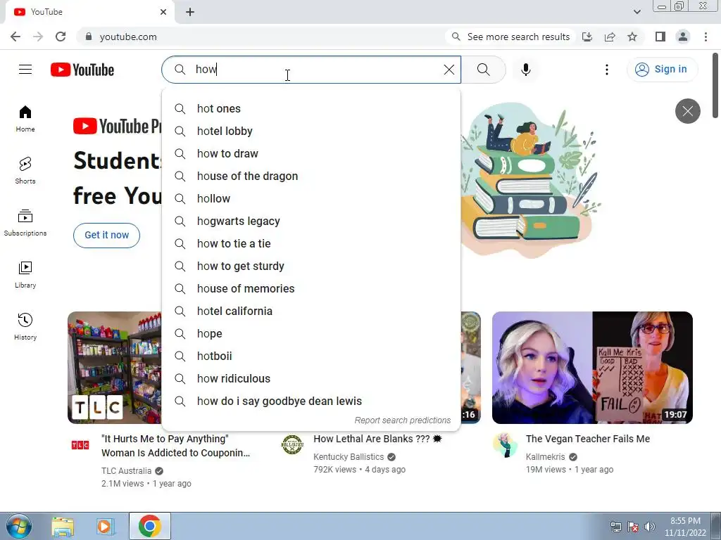Pick 'how ridiculous' suggestion
Viewport: 721px width, 540px height.
[x=311, y=378]
